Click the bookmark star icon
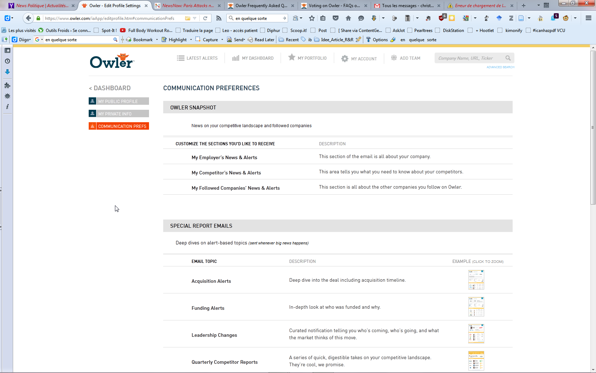This screenshot has height=373, width=596. [x=312, y=18]
